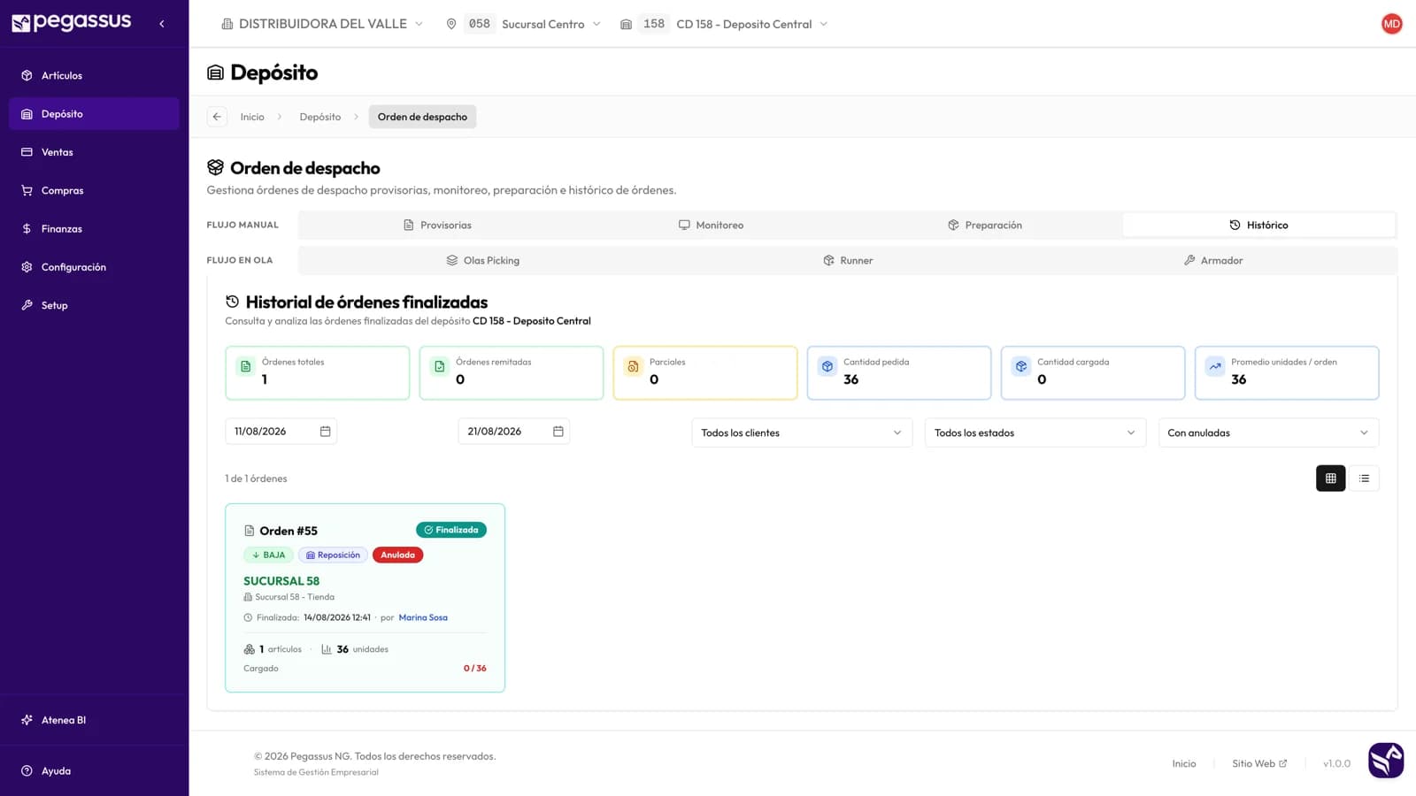The image size is (1416, 796).
Task: Switch to the Preparación tab
Action: [x=984, y=226]
